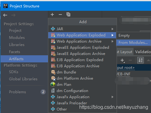Open SDKs under Platform Settings
The image size is (151, 113).
coord(14,72)
